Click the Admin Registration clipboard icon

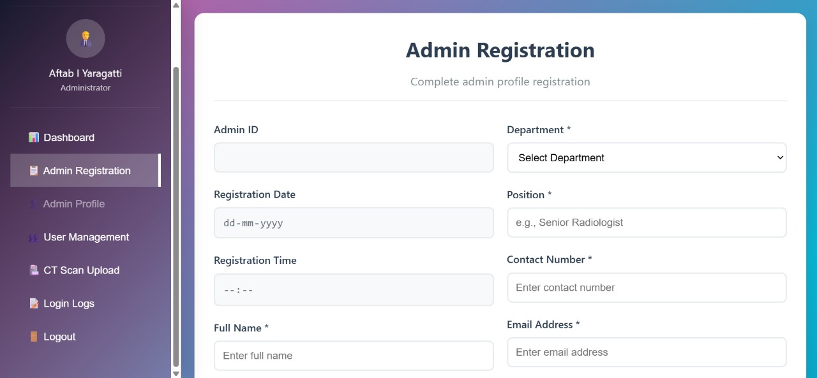point(34,171)
